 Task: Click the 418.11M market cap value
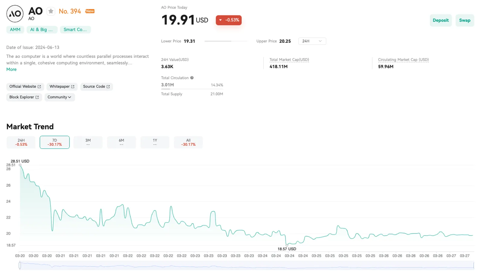278,67
